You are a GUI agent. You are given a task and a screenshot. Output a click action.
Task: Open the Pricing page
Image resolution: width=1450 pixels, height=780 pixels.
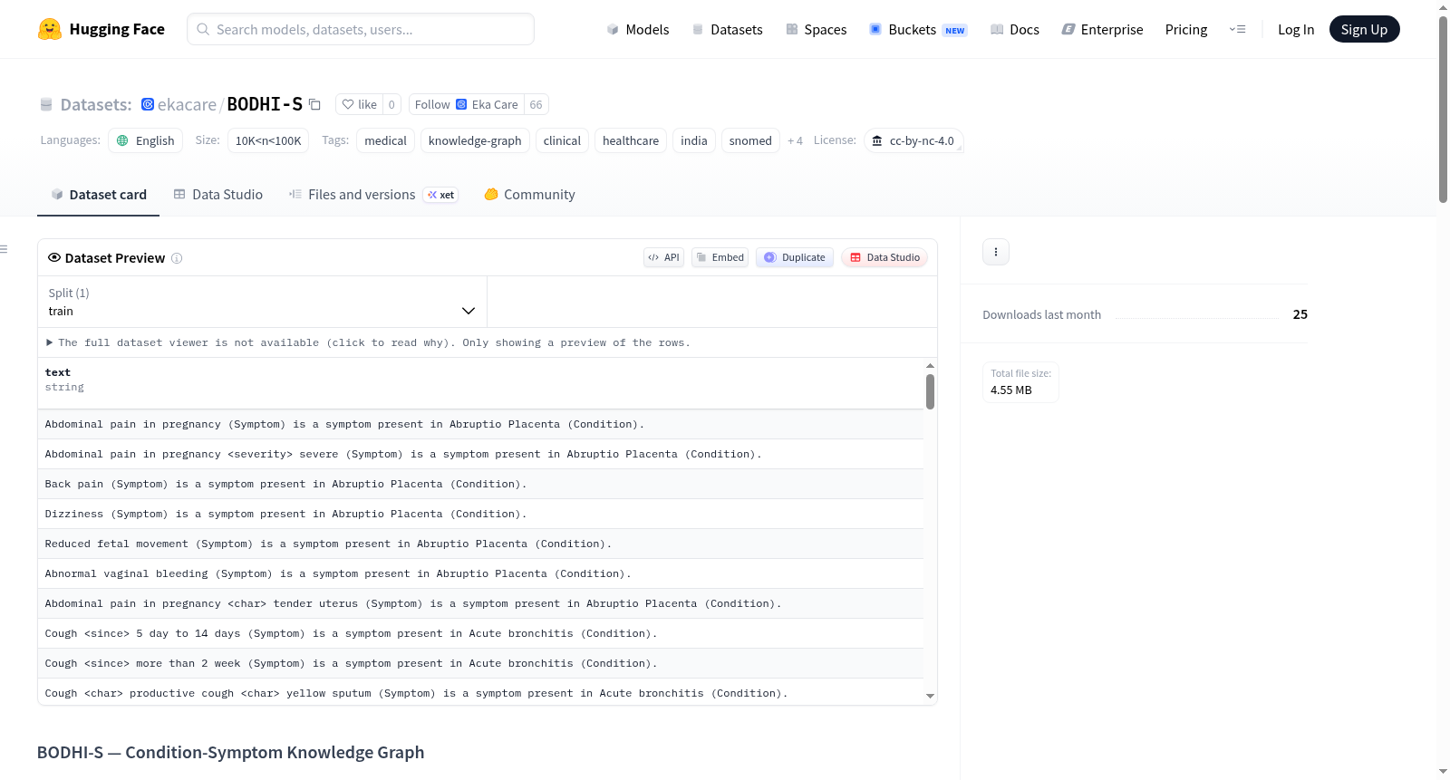1186,29
